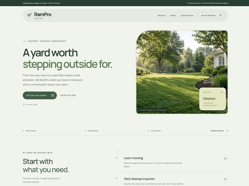Screen dimensions: 249x186
Task: Click Let's start your project button
Action: [40, 95]
